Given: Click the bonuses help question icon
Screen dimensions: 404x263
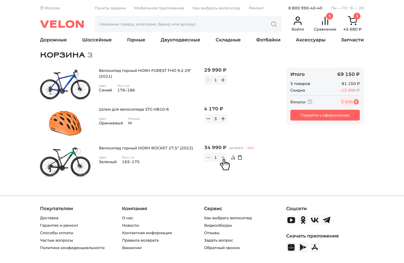Looking at the screenshot, I should 310,102.
